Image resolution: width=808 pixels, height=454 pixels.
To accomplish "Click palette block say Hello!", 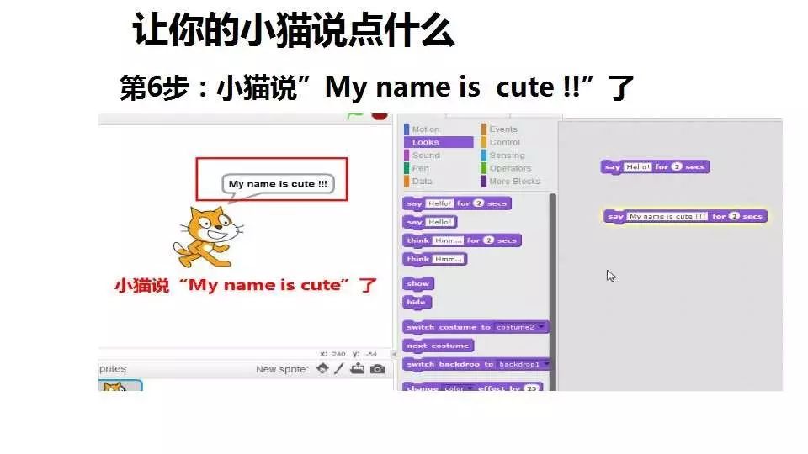I will (430, 222).
